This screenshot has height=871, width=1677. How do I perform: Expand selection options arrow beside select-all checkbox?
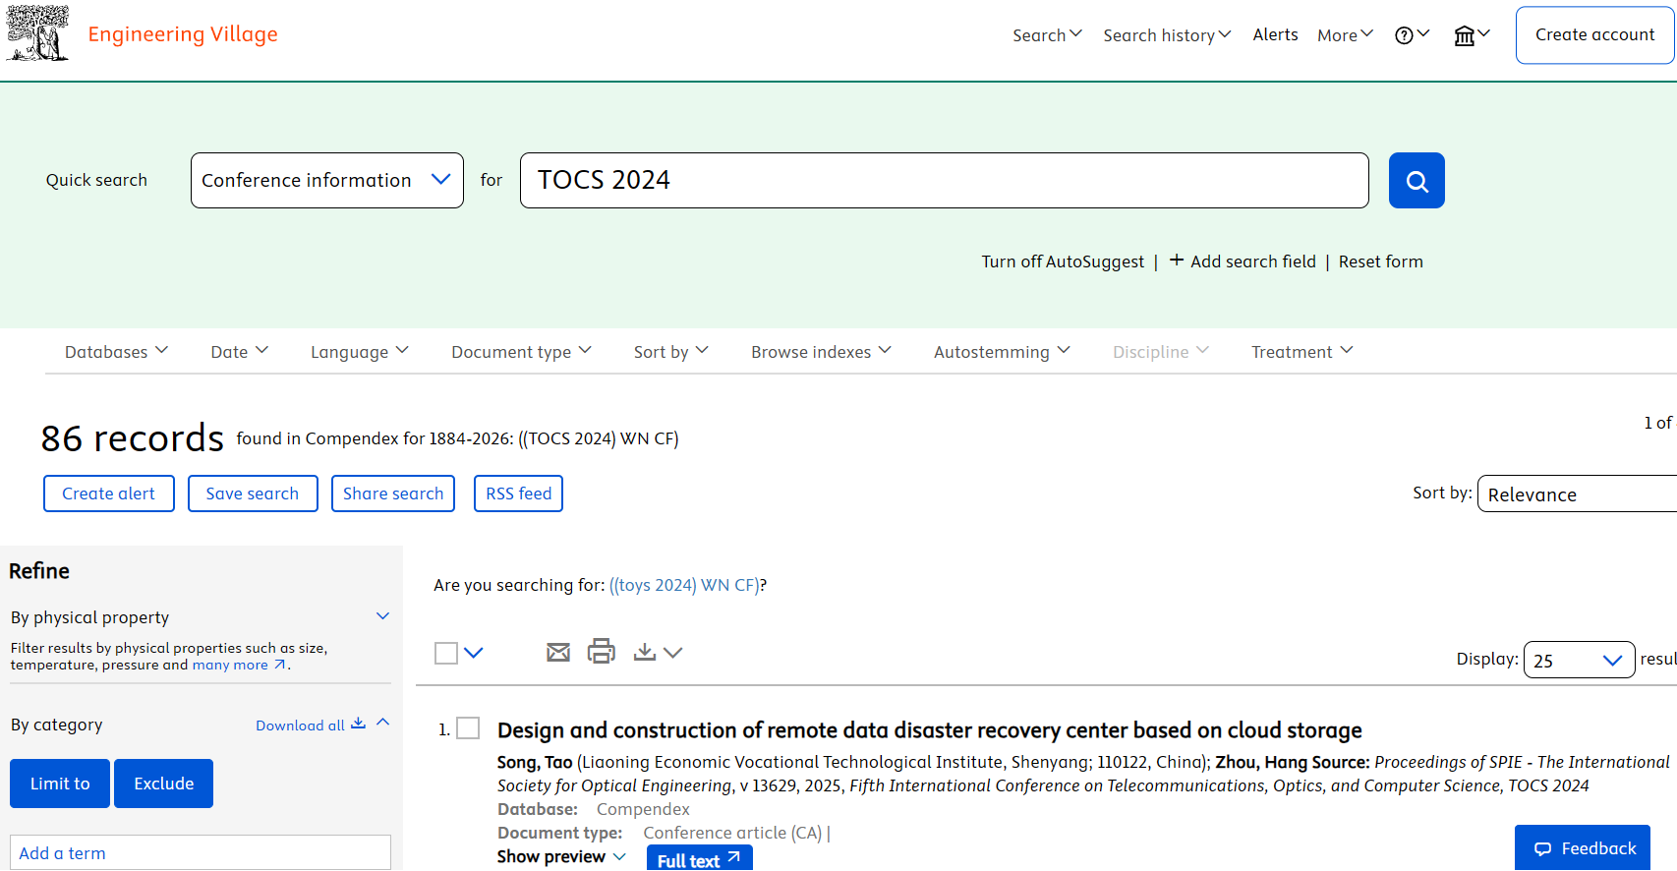tap(474, 653)
